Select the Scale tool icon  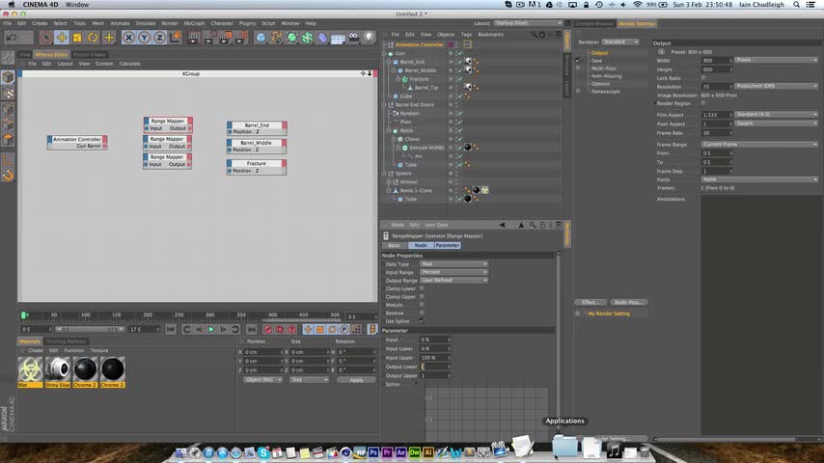tap(77, 38)
